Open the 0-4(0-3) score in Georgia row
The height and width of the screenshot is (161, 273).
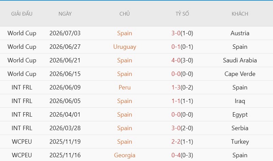coord(182,155)
